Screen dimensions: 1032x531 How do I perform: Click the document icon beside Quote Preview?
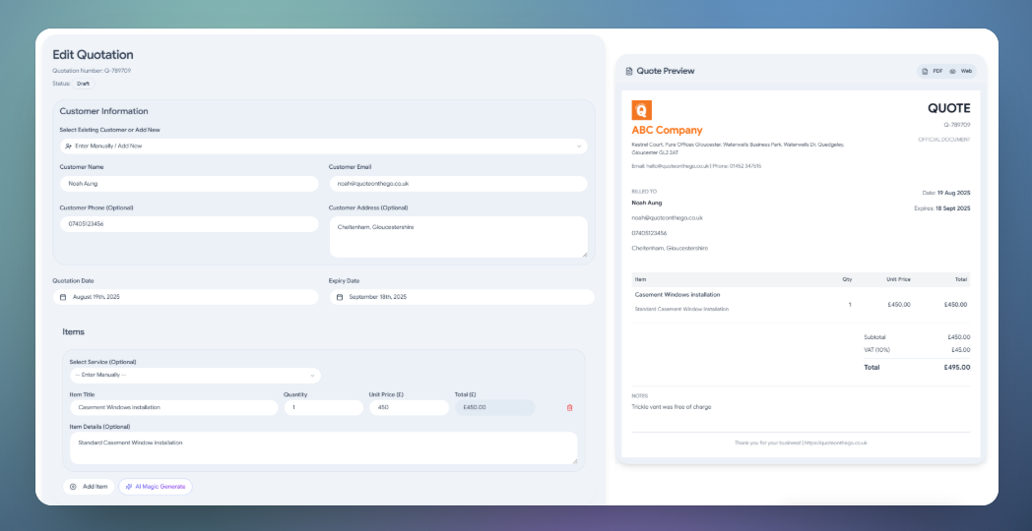click(x=629, y=71)
